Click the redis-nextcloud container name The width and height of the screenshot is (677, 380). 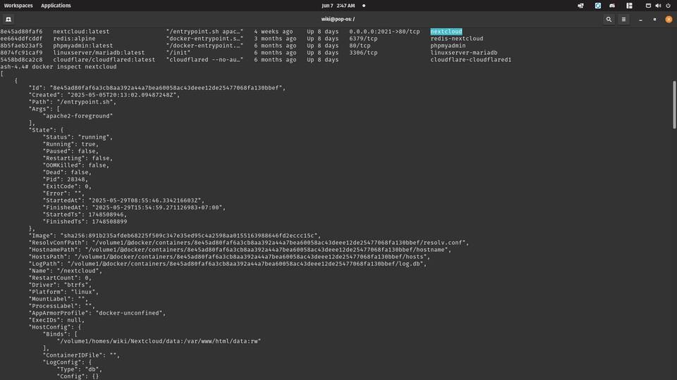(457, 38)
